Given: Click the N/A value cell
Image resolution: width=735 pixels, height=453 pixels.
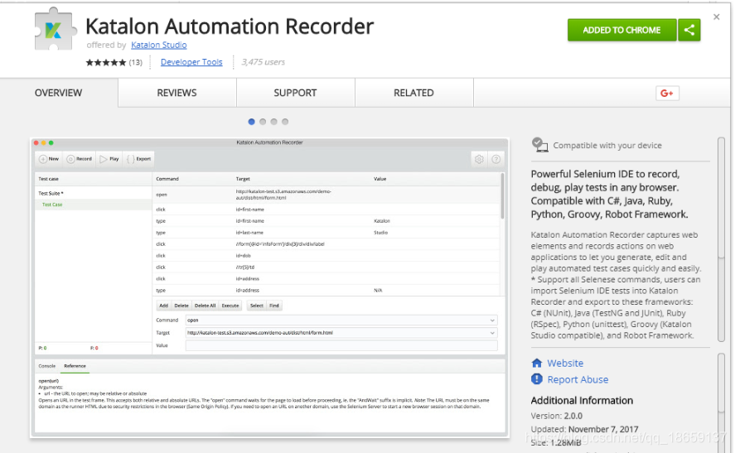Looking at the screenshot, I should coord(378,291).
